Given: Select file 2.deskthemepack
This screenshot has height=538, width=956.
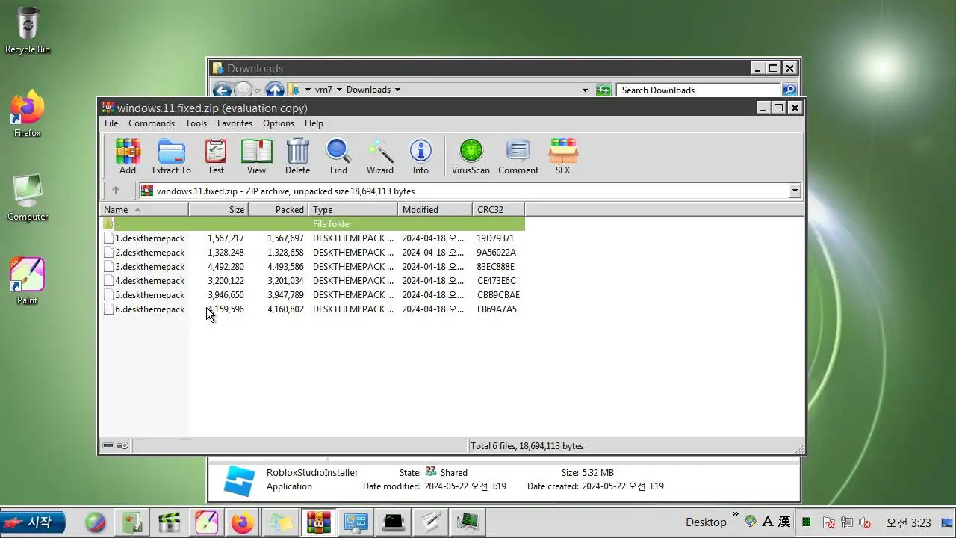Looking at the screenshot, I should pos(149,253).
